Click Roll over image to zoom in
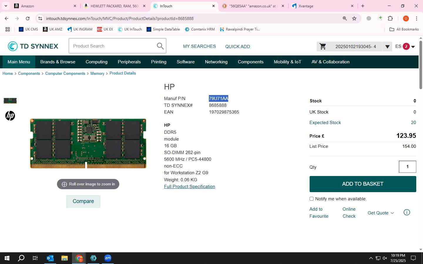Screen dimensions: 423x264 pos(88,184)
